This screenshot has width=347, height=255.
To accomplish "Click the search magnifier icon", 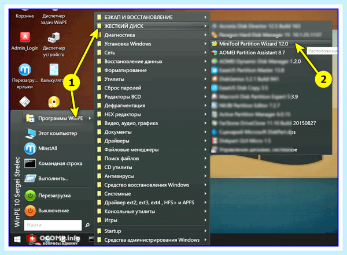I will coord(87,225).
